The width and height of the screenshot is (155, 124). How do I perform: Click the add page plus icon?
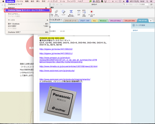(x=134, y=25)
